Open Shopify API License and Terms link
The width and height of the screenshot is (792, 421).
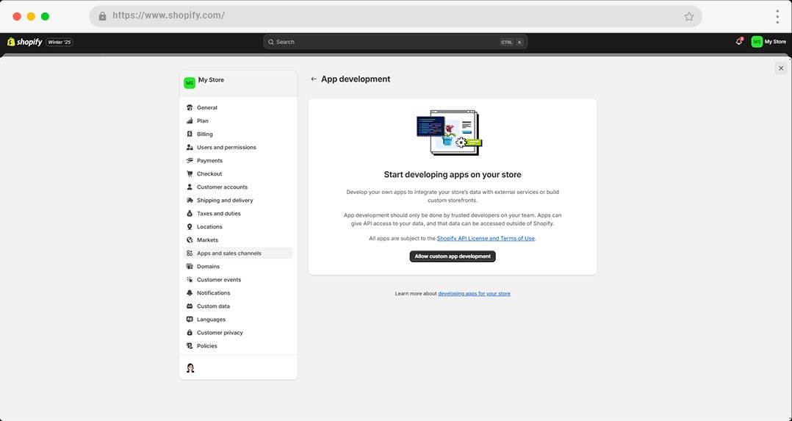[x=486, y=239]
